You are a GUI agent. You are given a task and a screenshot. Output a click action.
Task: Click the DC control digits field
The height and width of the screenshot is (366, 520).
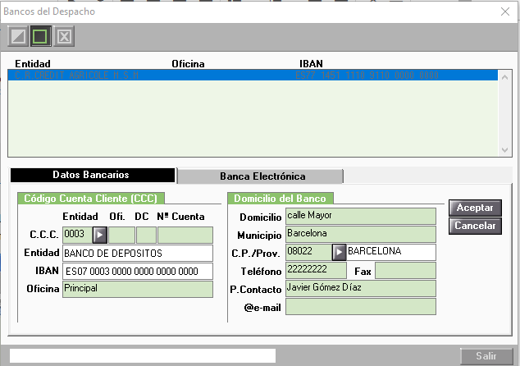coord(146,235)
